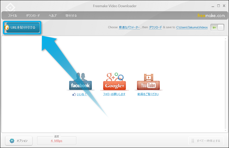Click the 4 MBps speed limit control
This screenshot has height=148, width=229.
coord(57,141)
